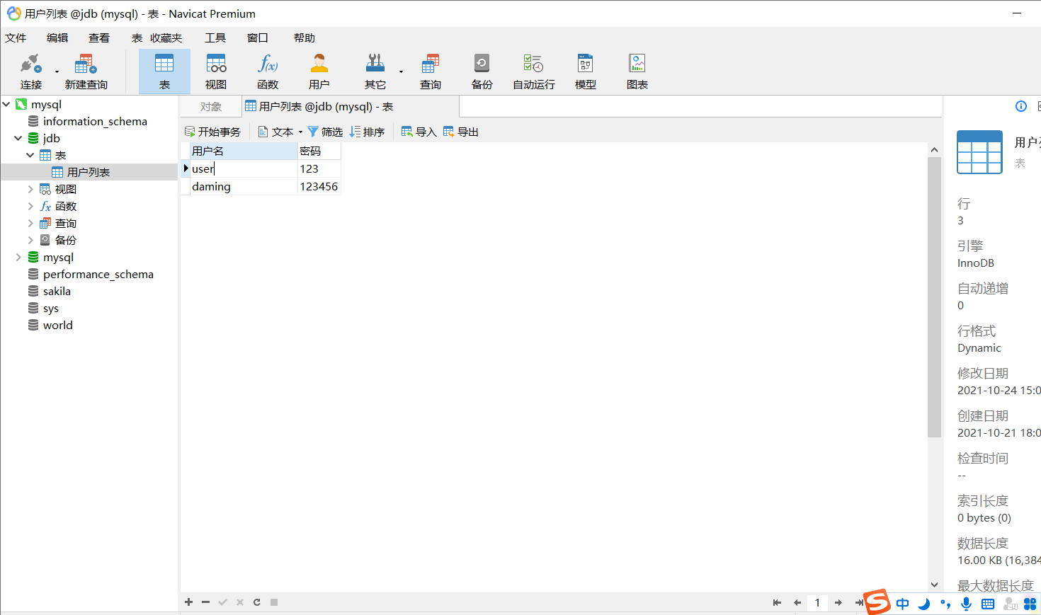
Task: Open the 收藏夹 menu
Action: point(166,38)
